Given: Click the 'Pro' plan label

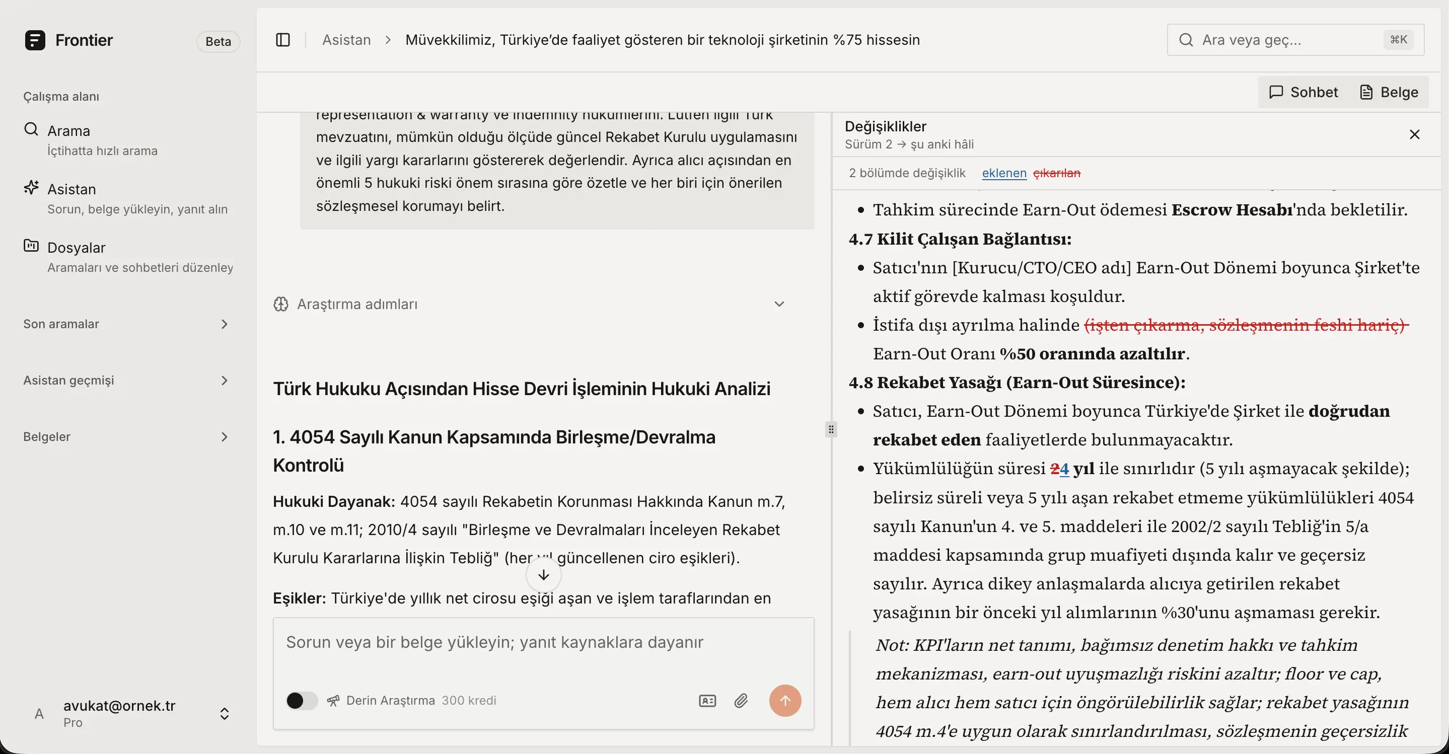Looking at the screenshot, I should [73, 723].
